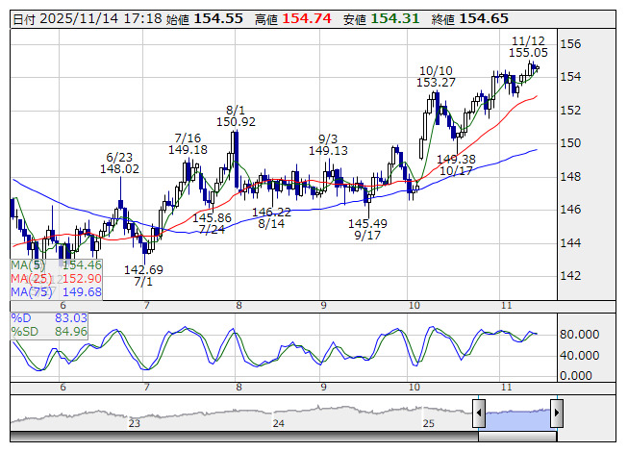628x452 pixels.
Task: Select the 9/17 145.49 low label
Action: pyautogui.click(x=367, y=229)
